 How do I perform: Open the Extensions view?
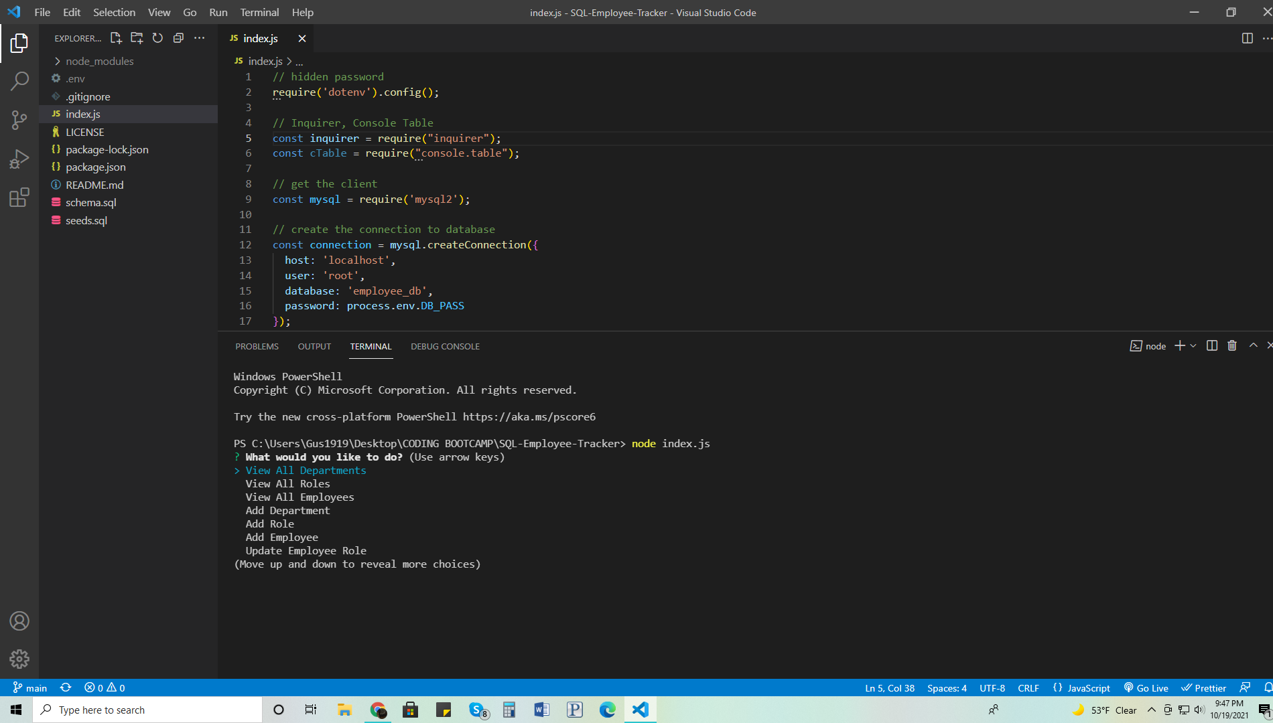pyautogui.click(x=19, y=197)
